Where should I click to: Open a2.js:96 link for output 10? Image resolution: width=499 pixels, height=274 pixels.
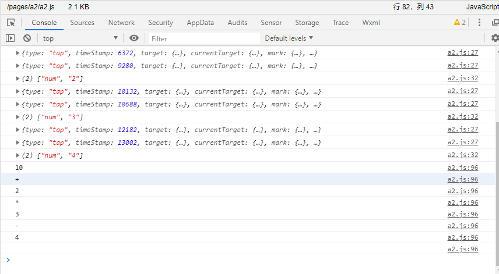click(x=463, y=168)
